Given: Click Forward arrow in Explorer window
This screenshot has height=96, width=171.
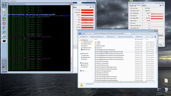Looking at the screenshot, I should pos(82,34).
